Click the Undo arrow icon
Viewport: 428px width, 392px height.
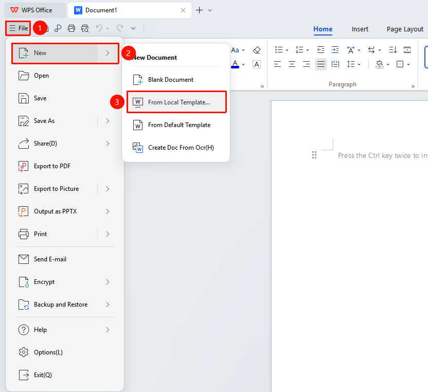coord(99,28)
